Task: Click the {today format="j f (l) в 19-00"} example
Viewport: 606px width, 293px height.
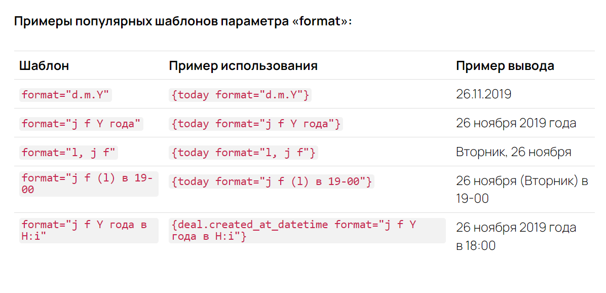Action: [272, 181]
